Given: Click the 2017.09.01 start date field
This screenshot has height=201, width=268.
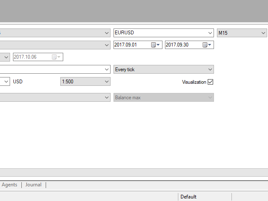Looking at the screenshot, I should [x=138, y=45].
